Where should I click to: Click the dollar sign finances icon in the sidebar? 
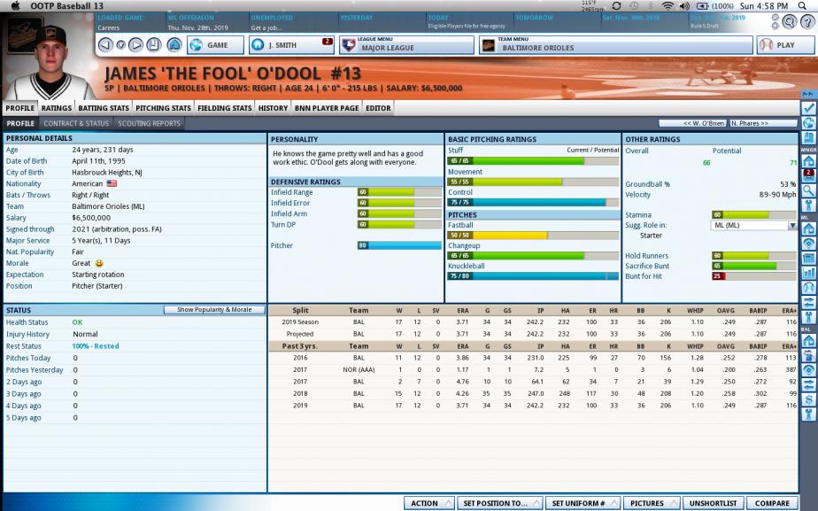click(x=808, y=414)
